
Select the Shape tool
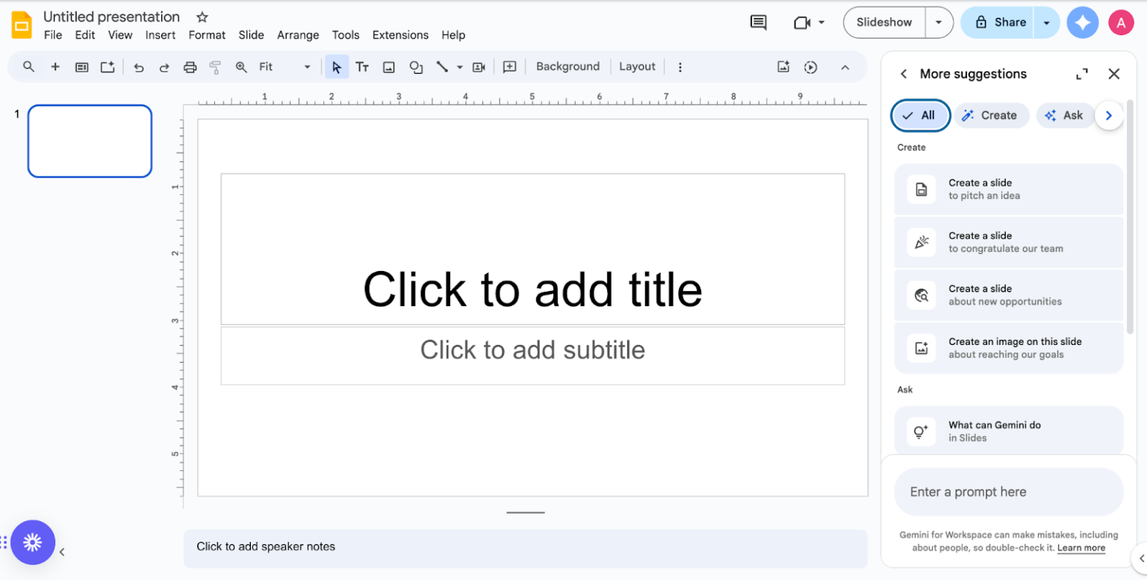pyautogui.click(x=416, y=66)
